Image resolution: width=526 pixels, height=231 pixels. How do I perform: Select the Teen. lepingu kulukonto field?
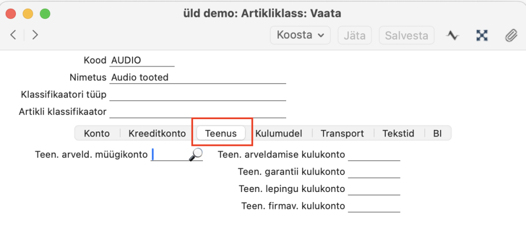point(374,189)
